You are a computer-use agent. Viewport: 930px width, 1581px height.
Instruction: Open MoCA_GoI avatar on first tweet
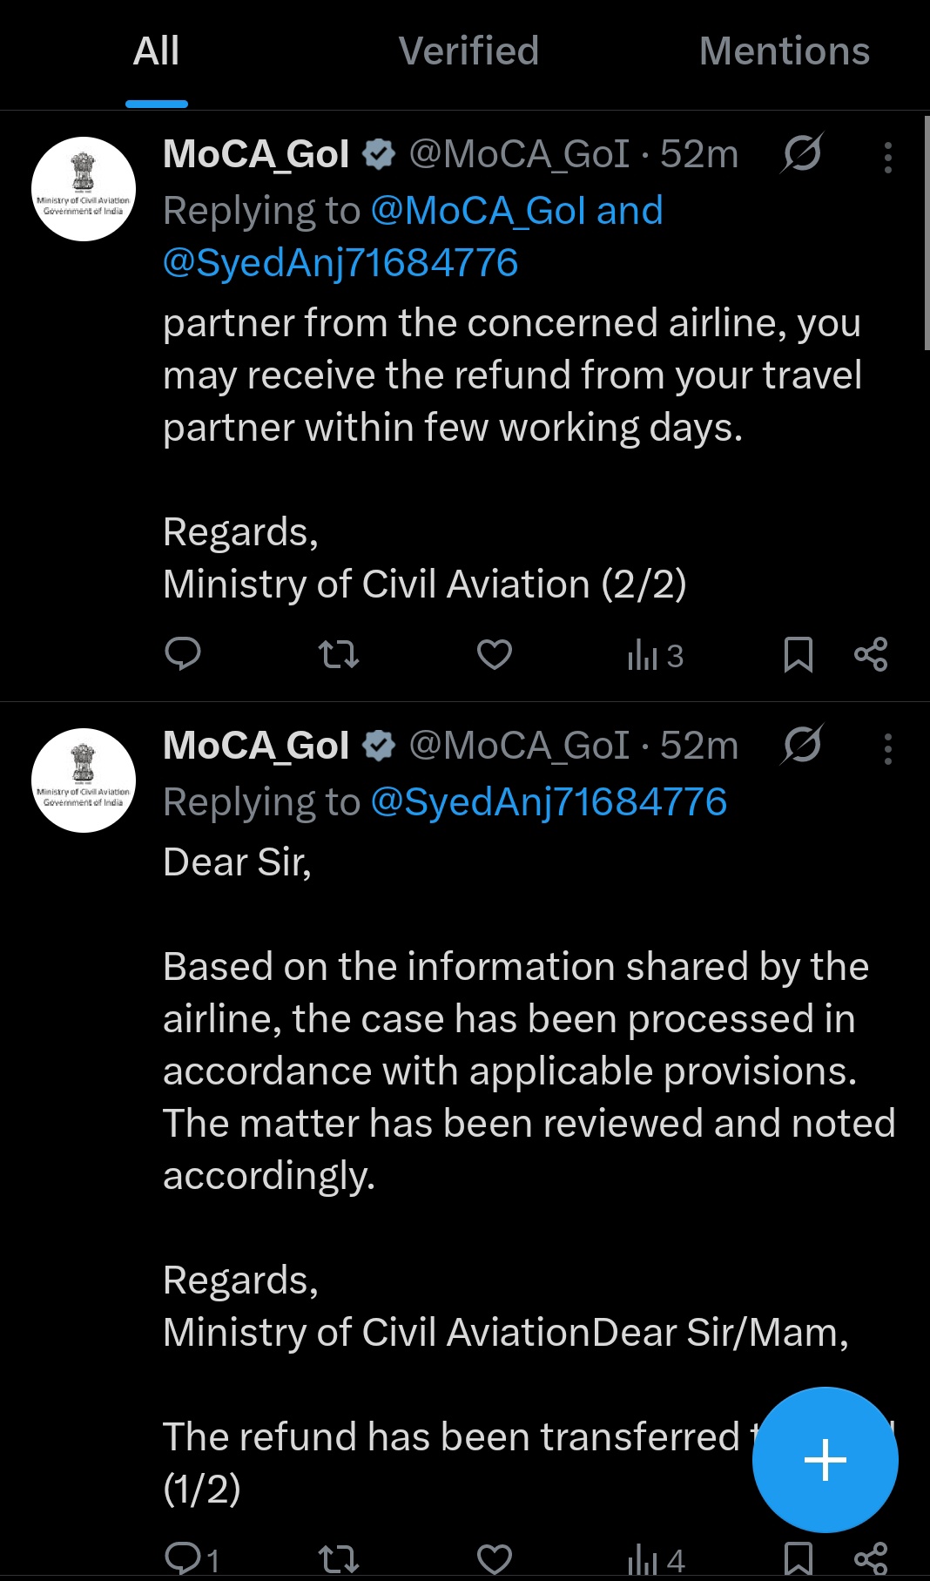pos(84,189)
